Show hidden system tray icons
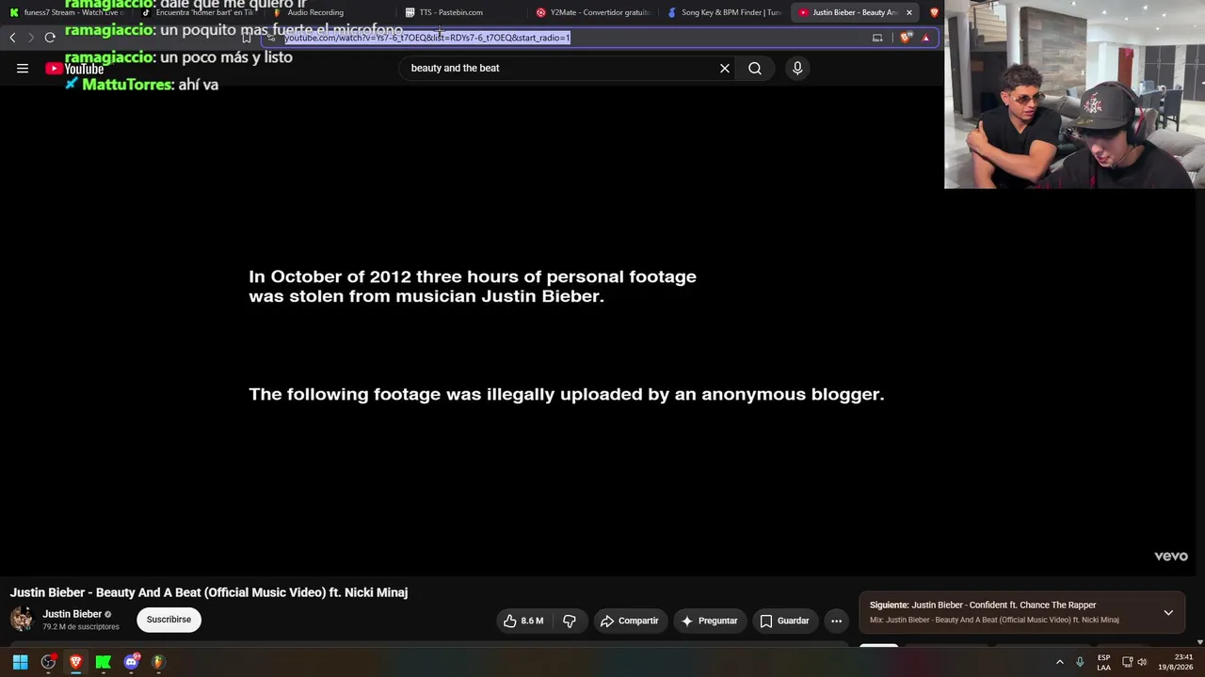The height and width of the screenshot is (677, 1205). click(1059, 662)
